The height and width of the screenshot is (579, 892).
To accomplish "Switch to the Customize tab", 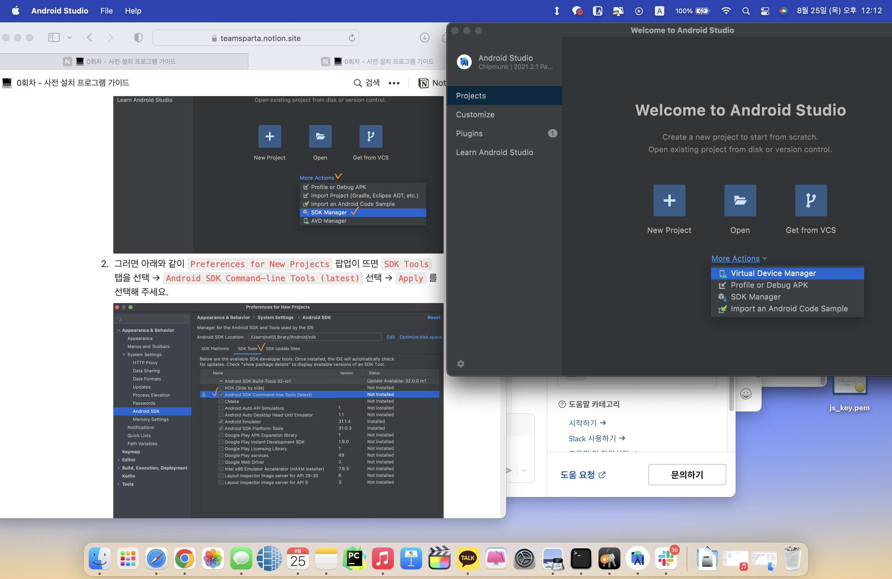I will 504,115.
